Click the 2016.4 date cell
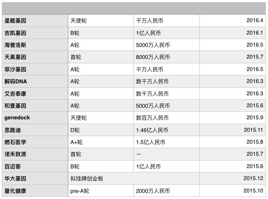Viewport: 268px width, 199px height. pos(233,21)
